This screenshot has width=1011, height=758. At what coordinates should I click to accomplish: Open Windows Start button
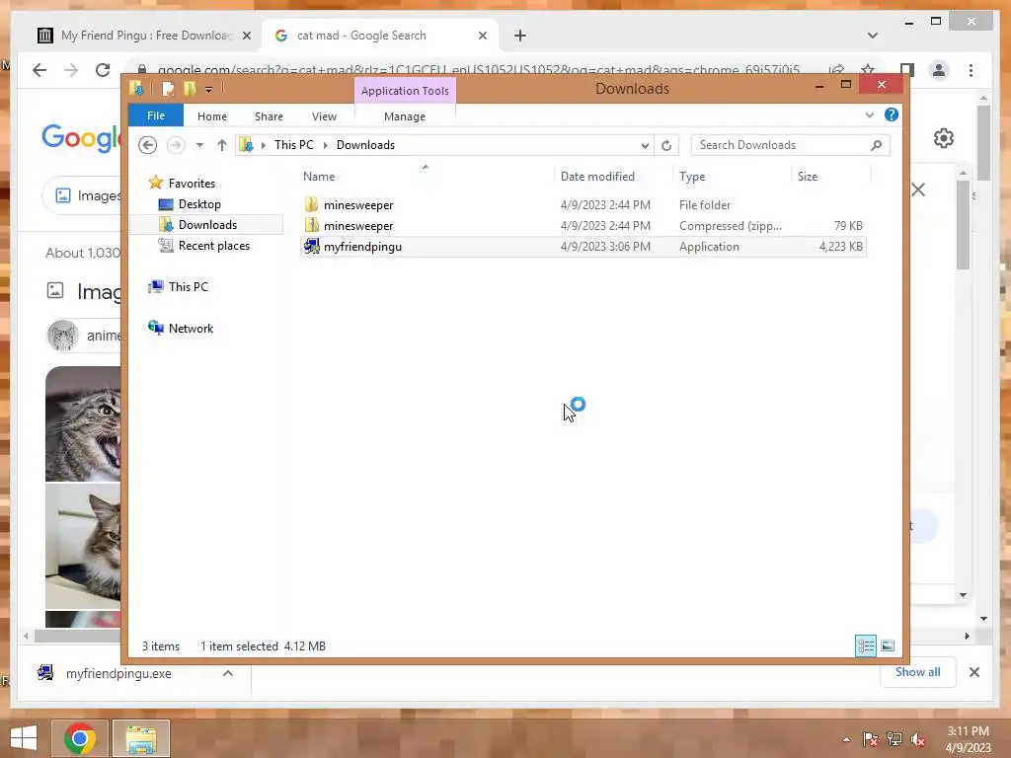pyautogui.click(x=24, y=738)
